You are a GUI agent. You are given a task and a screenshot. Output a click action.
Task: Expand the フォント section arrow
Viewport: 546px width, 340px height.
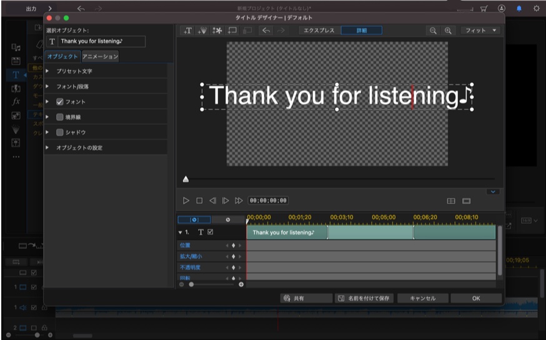(47, 102)
